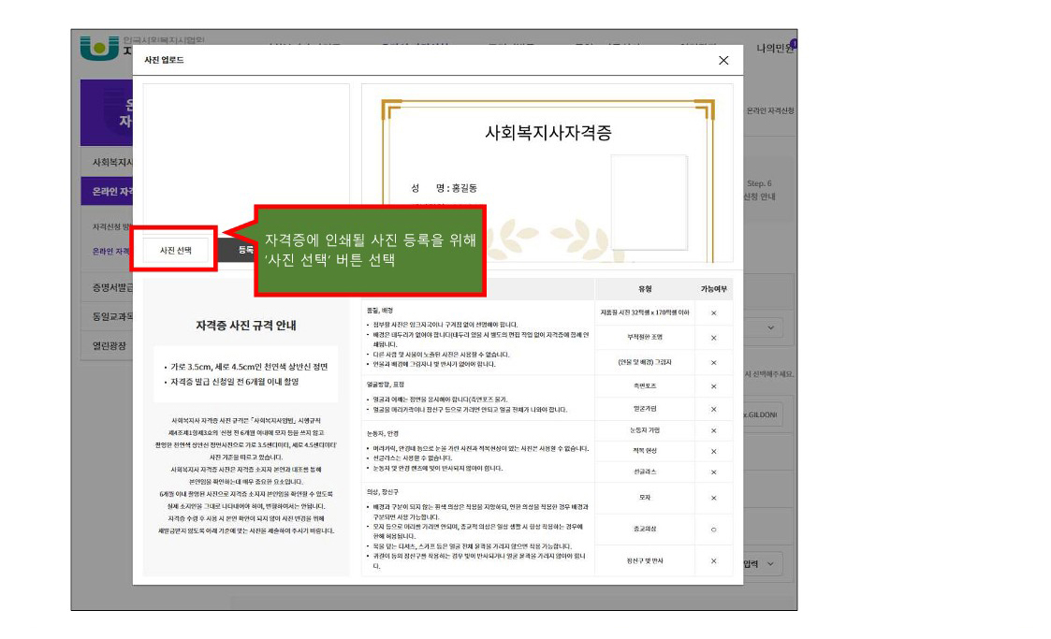Image resolution: width=1051 pixels, height=639 pixels.
Task: Click the 사진 선택 button
Action: click(x=176, y=250)
